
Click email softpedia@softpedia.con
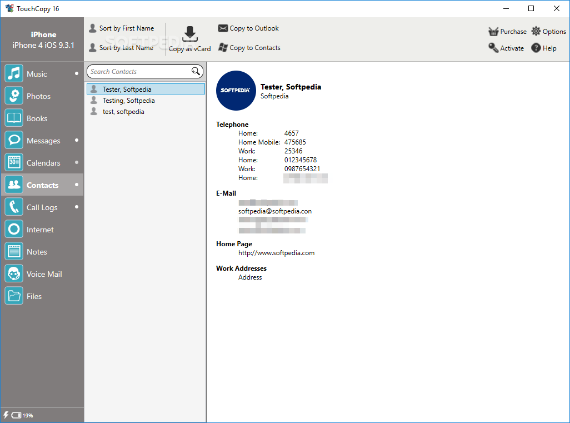click(x=275, y=211)
